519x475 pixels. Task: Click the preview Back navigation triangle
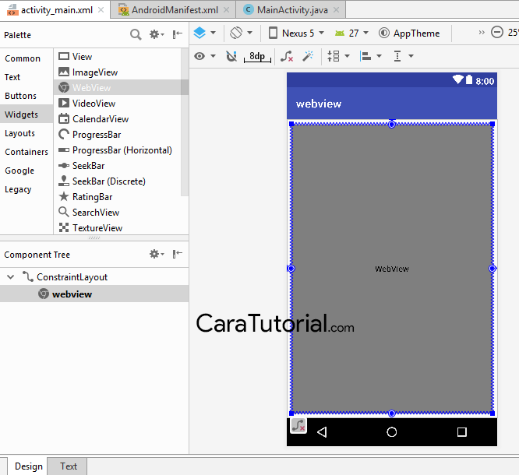pos(322,432)
